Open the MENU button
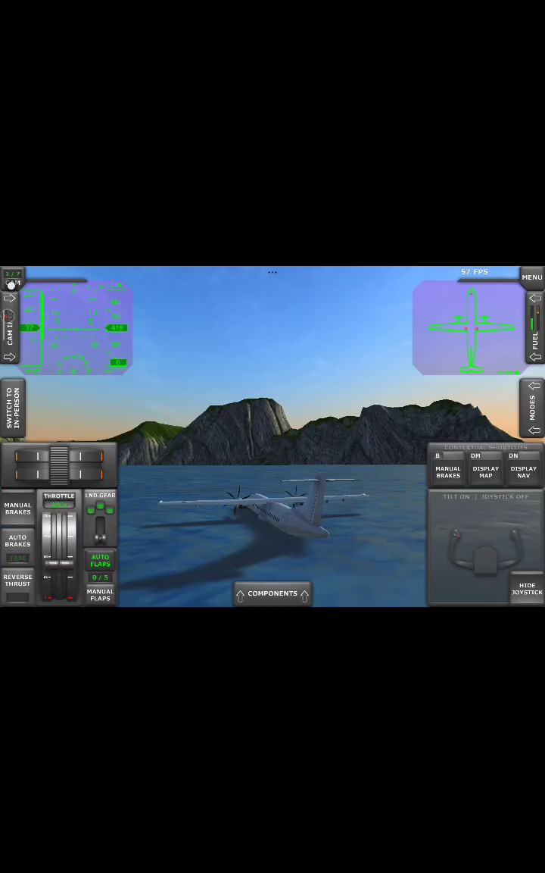This screenshot has height=873, width=545. (x=531, y=277)
